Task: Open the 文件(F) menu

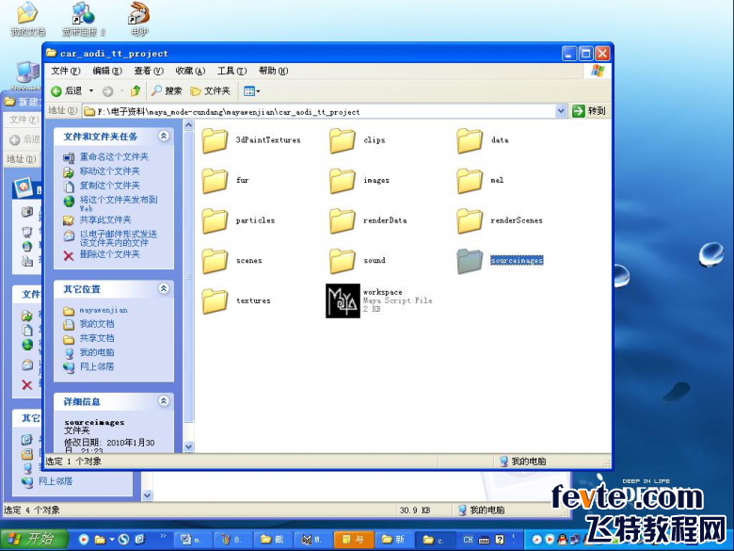Action: [66, 71]
